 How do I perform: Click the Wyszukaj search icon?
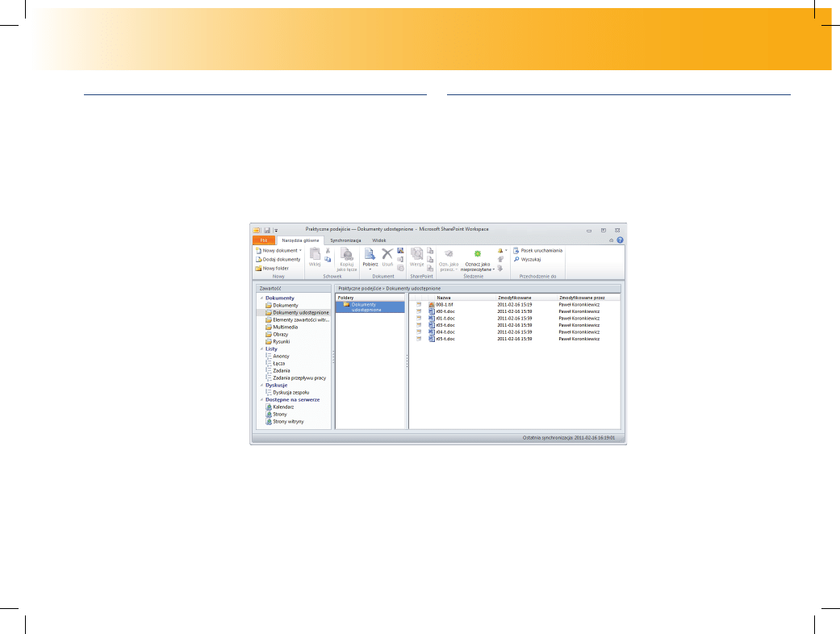point(516,260)
